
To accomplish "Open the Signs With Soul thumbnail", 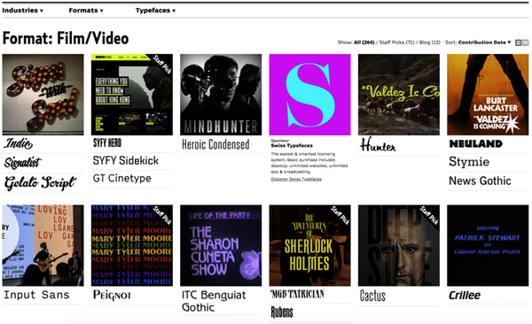I will [x=43, y=95].
